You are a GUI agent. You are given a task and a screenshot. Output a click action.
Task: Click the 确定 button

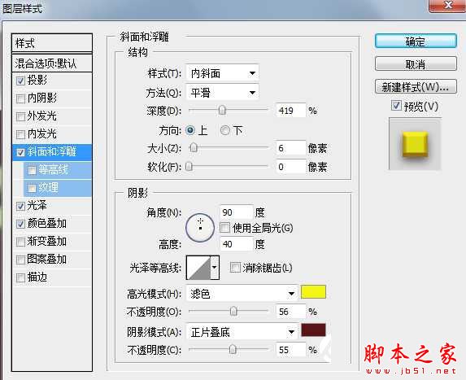[416, 41]
